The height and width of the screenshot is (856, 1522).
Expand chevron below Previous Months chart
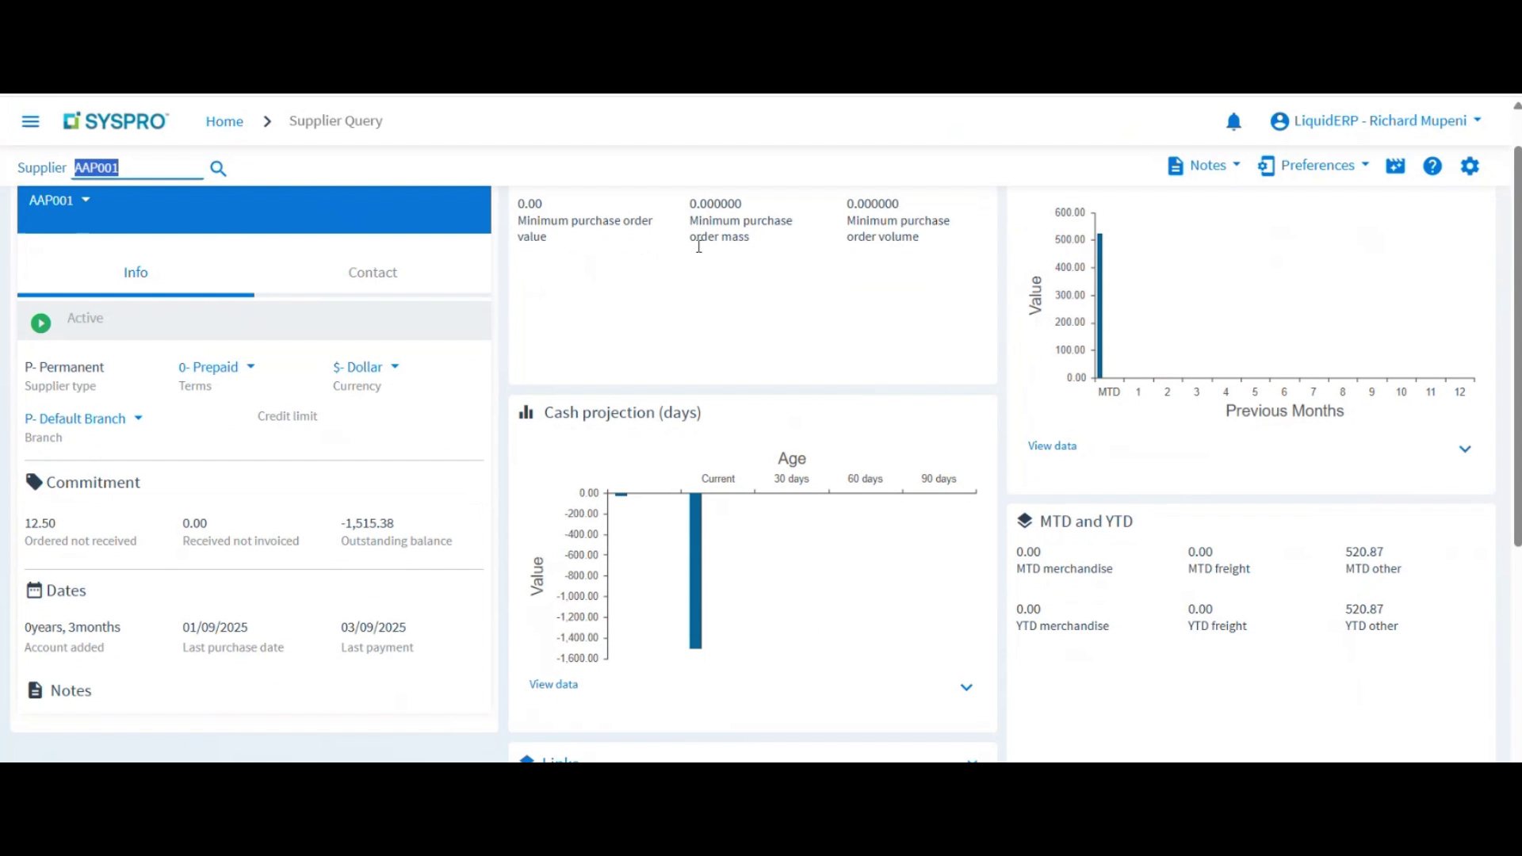[1465, 449]
